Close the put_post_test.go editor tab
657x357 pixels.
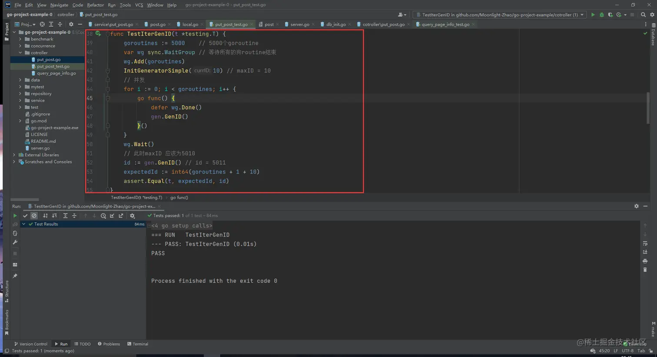(252, 25)
